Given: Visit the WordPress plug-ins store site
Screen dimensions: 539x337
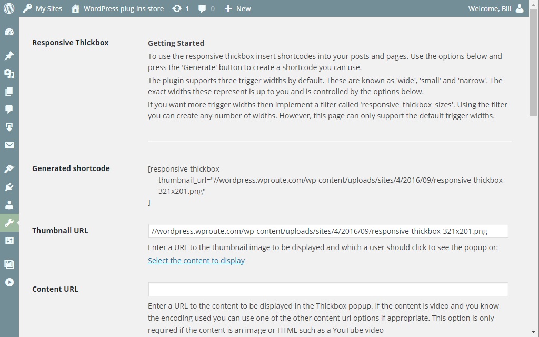Looking at the screenshot, I should [123, 8].
